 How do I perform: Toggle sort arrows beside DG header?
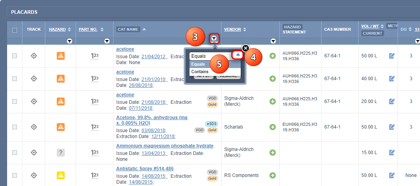click(411, 29)
